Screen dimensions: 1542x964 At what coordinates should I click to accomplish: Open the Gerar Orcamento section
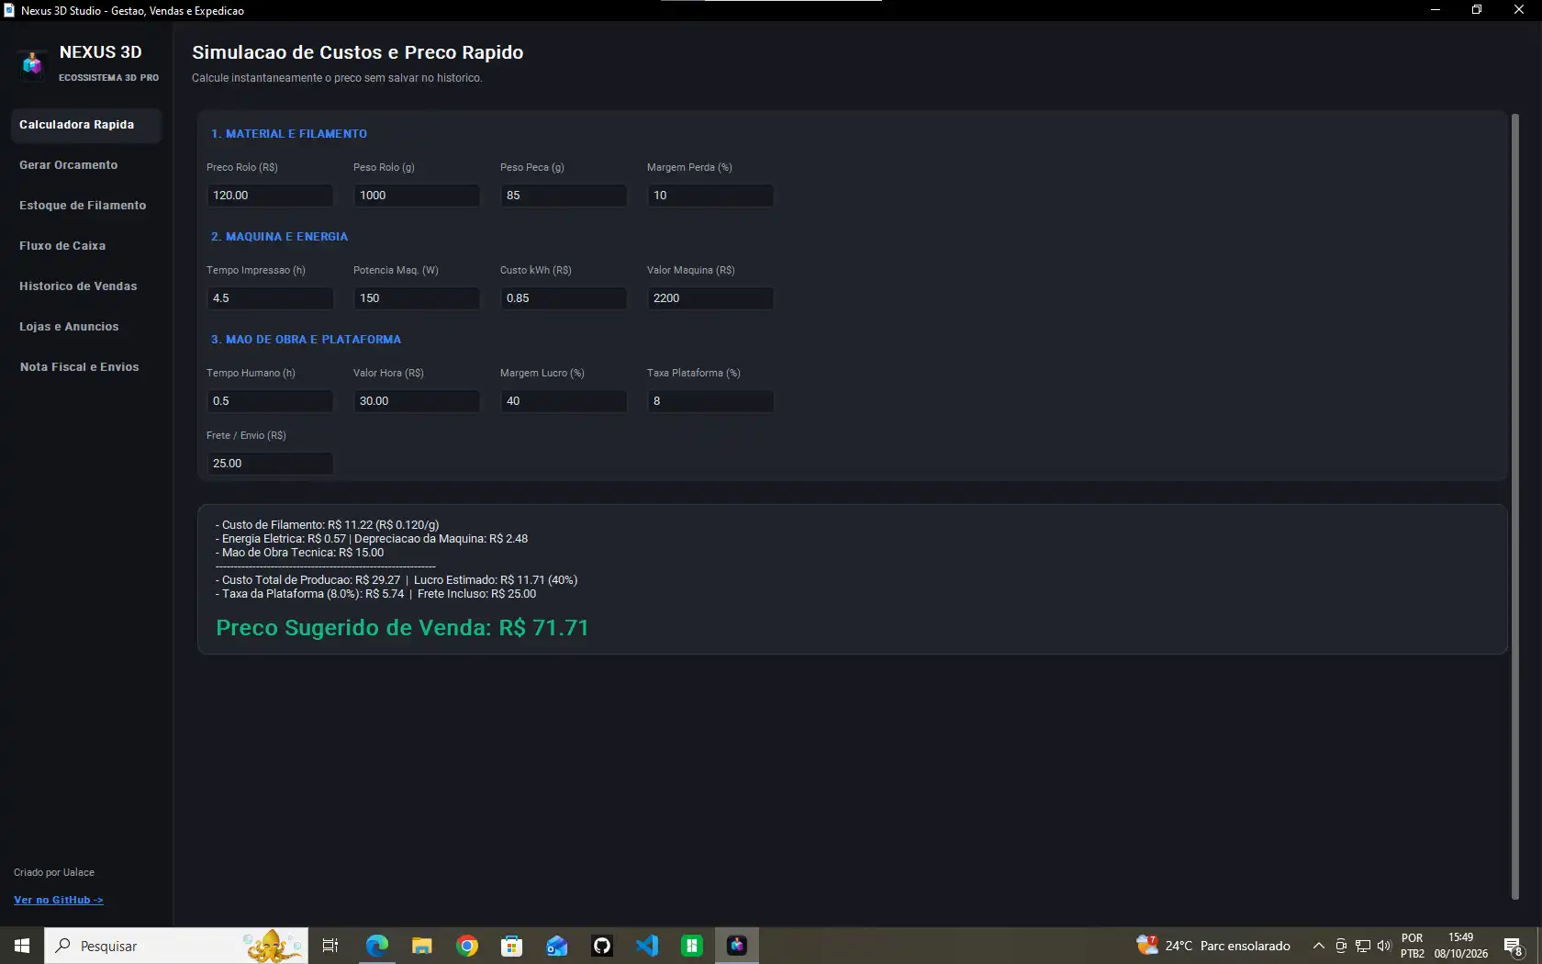[86, 165]
